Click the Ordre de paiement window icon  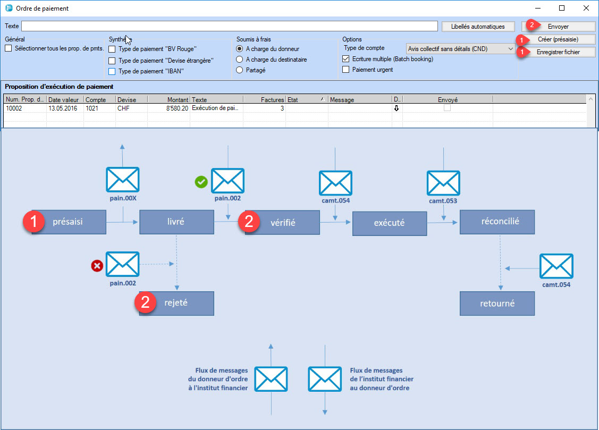tap(8, 9)
